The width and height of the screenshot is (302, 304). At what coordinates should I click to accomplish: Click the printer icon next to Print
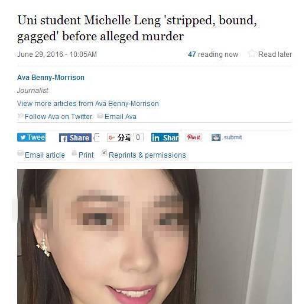74,153
